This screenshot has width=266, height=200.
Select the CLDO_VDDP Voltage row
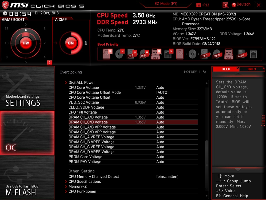tap(133, 107)
